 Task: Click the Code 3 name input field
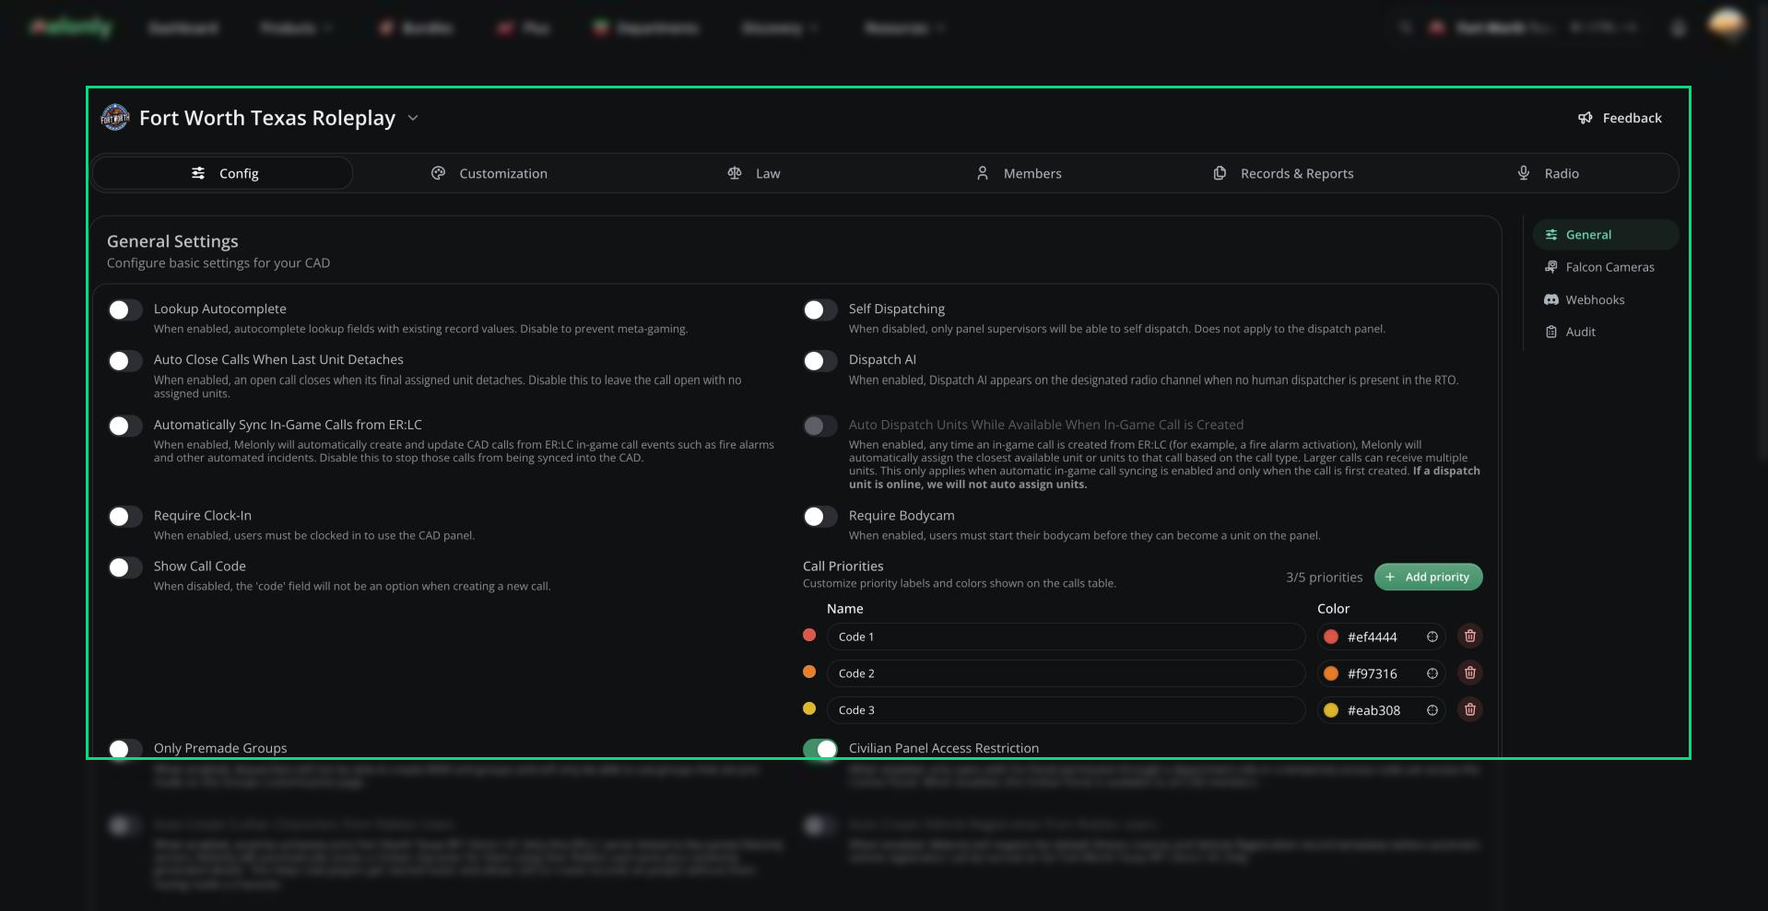(1066, 710)
